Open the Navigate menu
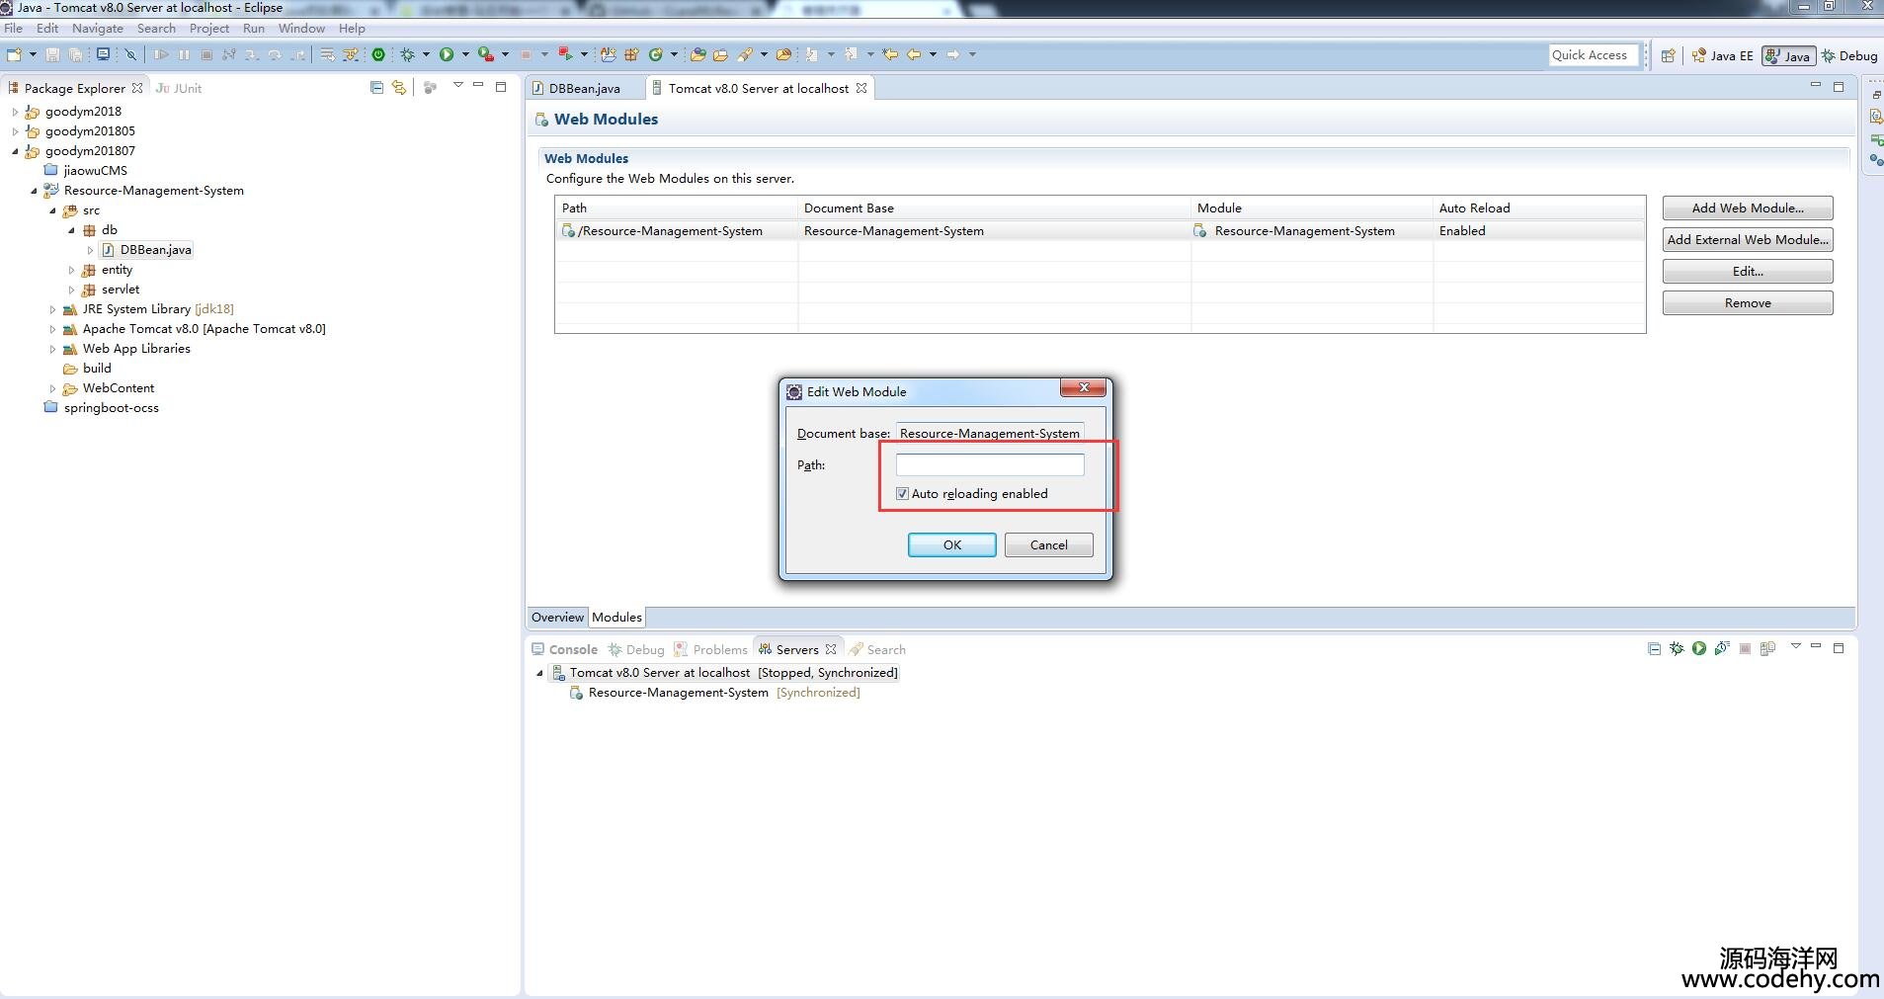Screen dimensions: 1884x999 pyautogui.click(x=97, y=28)
